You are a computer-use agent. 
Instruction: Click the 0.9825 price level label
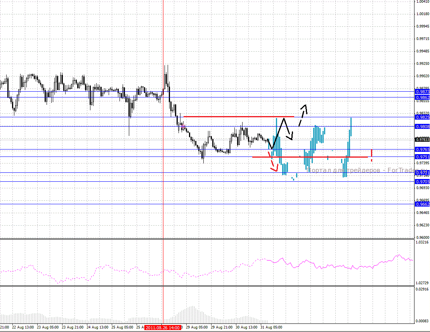tap(422, 117)
